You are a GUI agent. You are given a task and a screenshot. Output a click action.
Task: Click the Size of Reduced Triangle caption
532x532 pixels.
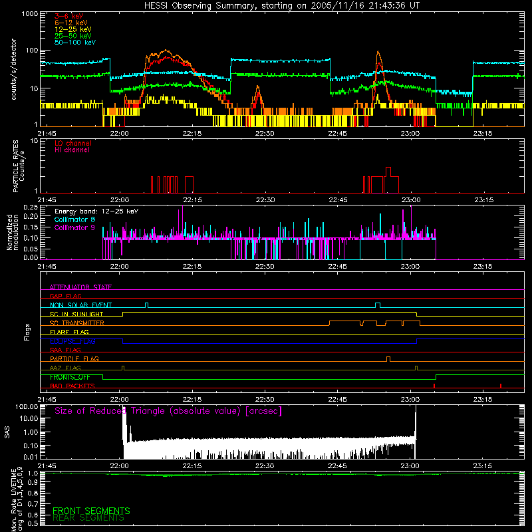pos(168,411)
